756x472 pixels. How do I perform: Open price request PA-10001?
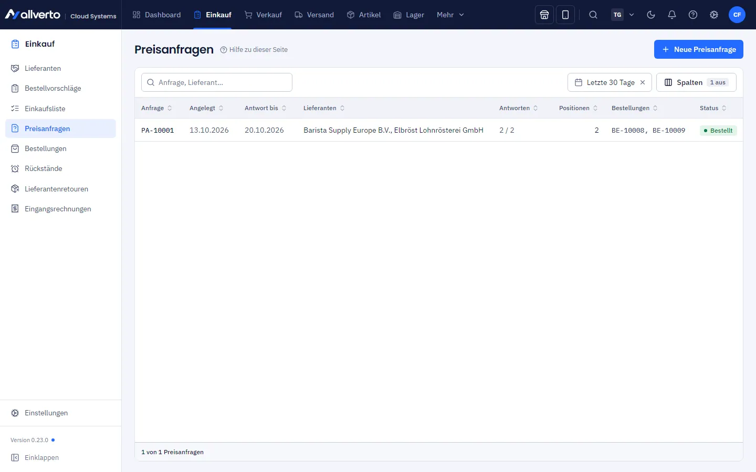pos(157,130)
